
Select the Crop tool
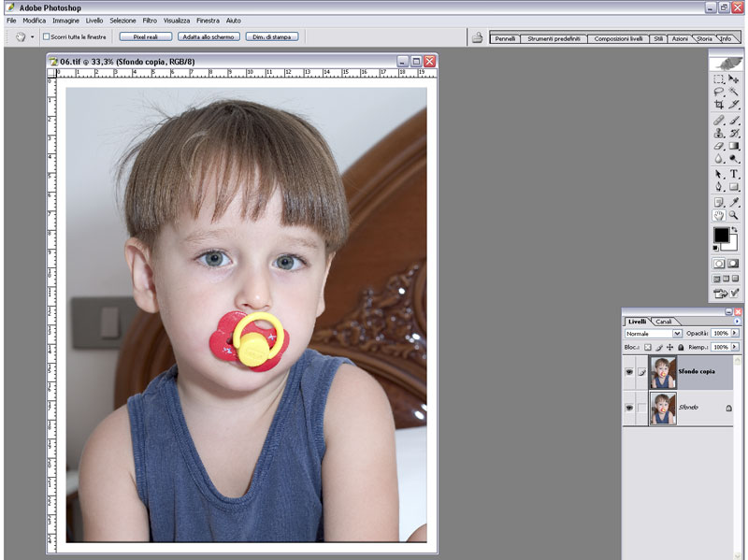pyautogui.click(x=719, y=106)
